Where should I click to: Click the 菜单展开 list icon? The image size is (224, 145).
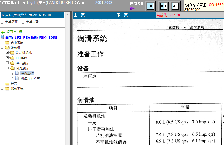click(x=2, y=22)
